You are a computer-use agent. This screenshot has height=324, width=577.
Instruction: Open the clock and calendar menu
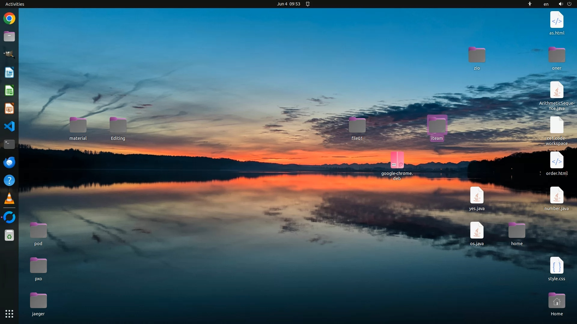pos(288,4)
